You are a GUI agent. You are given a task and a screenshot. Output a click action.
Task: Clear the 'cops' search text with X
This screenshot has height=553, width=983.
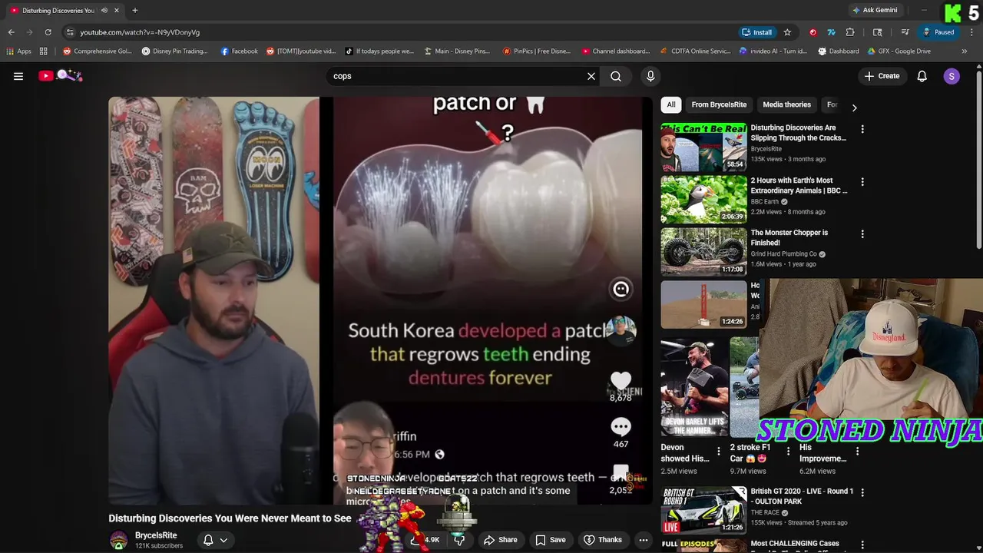591,76
